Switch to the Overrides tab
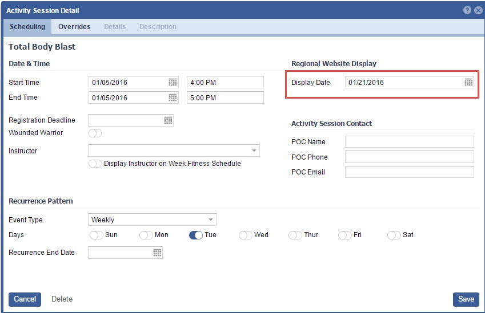The image size is (485, 313). [x=74, y=27]
